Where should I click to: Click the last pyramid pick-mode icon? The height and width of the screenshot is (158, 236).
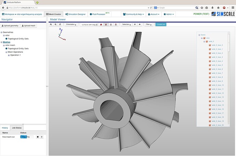[x=116, y=25]
